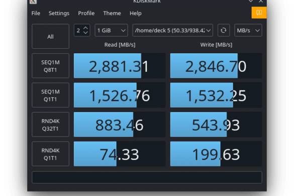This screenshot has height=196, width=294.
Task: Start the SEQ1M Q1T1 benchmark
Action: pyautogui.click(x=50, y=95)
